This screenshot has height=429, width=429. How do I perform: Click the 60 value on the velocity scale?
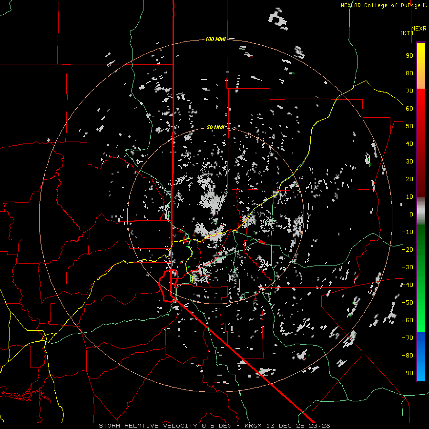[x=409, y=108]
